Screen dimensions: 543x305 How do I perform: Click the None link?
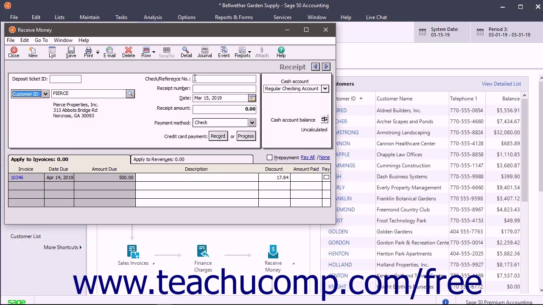[325, 158]
